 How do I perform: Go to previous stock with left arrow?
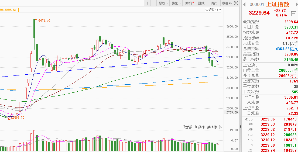245,4
